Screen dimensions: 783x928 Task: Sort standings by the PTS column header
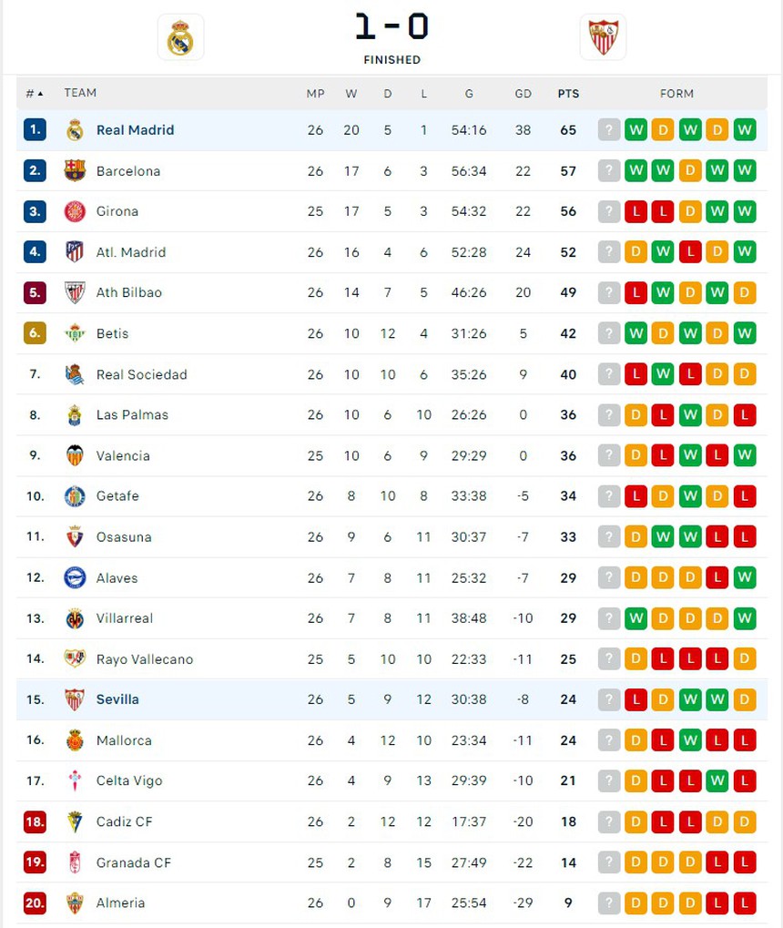pos(568,94)
